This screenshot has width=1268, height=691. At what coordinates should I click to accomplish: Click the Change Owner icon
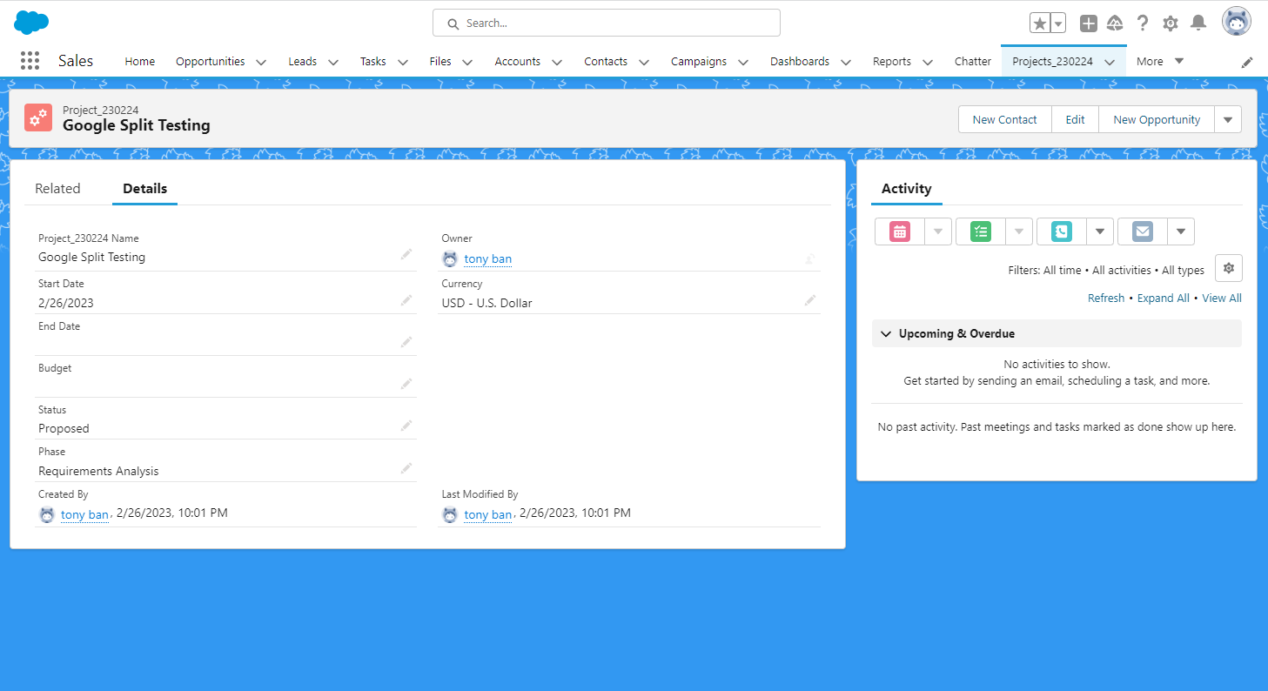(810, 258)
